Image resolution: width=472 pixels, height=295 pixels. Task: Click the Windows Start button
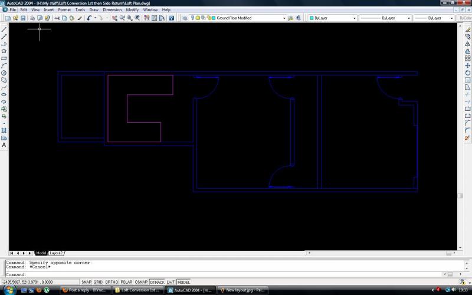[x=9, y=290]
